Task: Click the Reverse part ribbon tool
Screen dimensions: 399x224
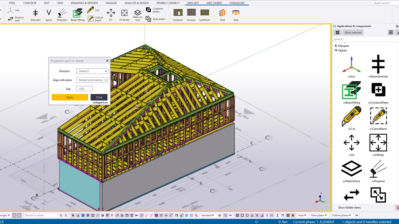Action: pyautogui.click(x=16, y=19)
